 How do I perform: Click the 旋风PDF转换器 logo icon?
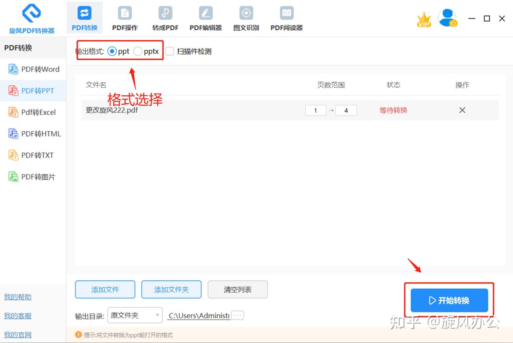pyautogui.click(x=32, y=13)
